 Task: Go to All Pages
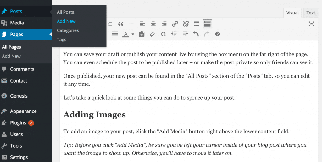click(12, 47)
